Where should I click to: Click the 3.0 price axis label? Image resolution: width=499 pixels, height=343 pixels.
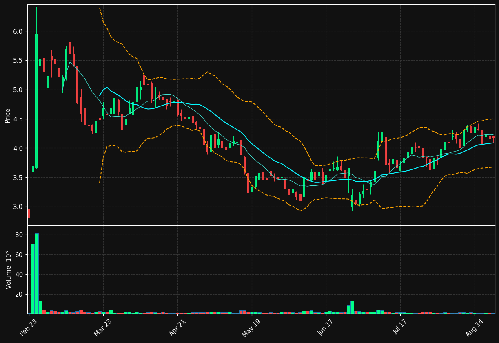point(19,207)
